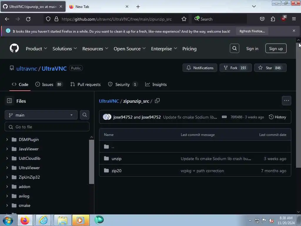Switch to the New Tab browser tab
The width and height of the screenshot is (301, 226).
point(98,6)
